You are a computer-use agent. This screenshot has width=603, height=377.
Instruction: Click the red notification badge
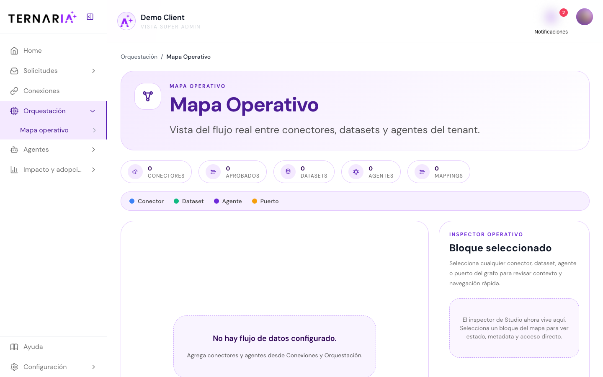click(x=564, y=13)
